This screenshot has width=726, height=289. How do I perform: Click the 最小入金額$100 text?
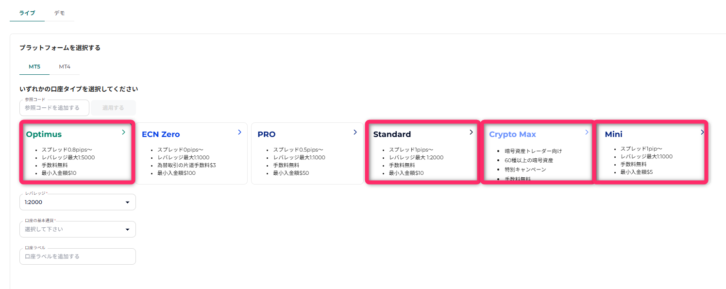click(x=176, y=173)
